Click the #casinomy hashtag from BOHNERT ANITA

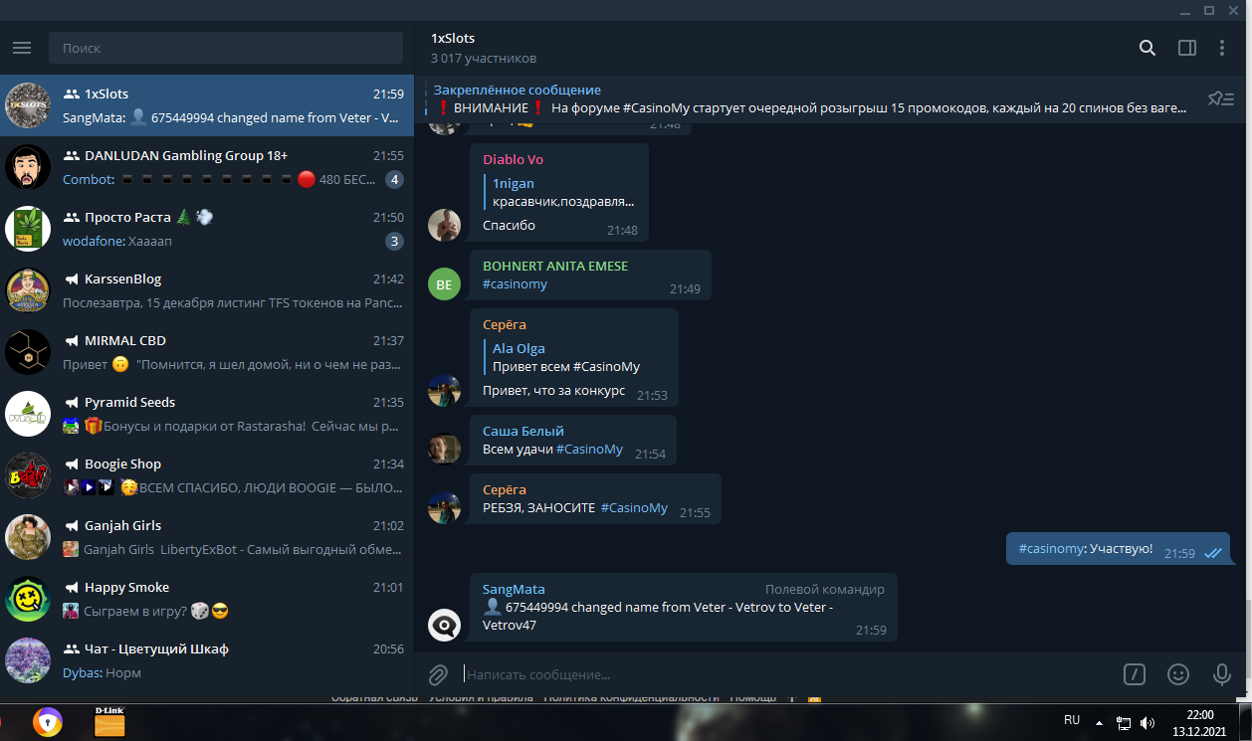tap(515, 284)
